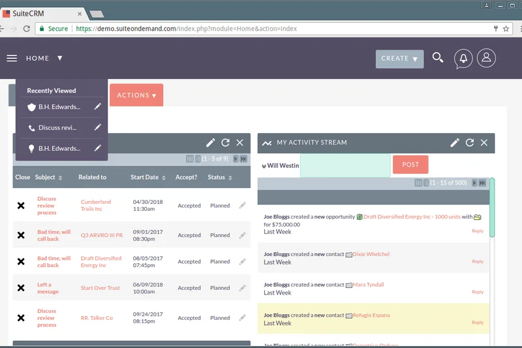Image resolution: width=522 pixels, height=348 pixels.
Task: Open Draft Diversified Energy Inc - 1000 units opportunity
Action: pyautogui.click(x=412, y=217)
